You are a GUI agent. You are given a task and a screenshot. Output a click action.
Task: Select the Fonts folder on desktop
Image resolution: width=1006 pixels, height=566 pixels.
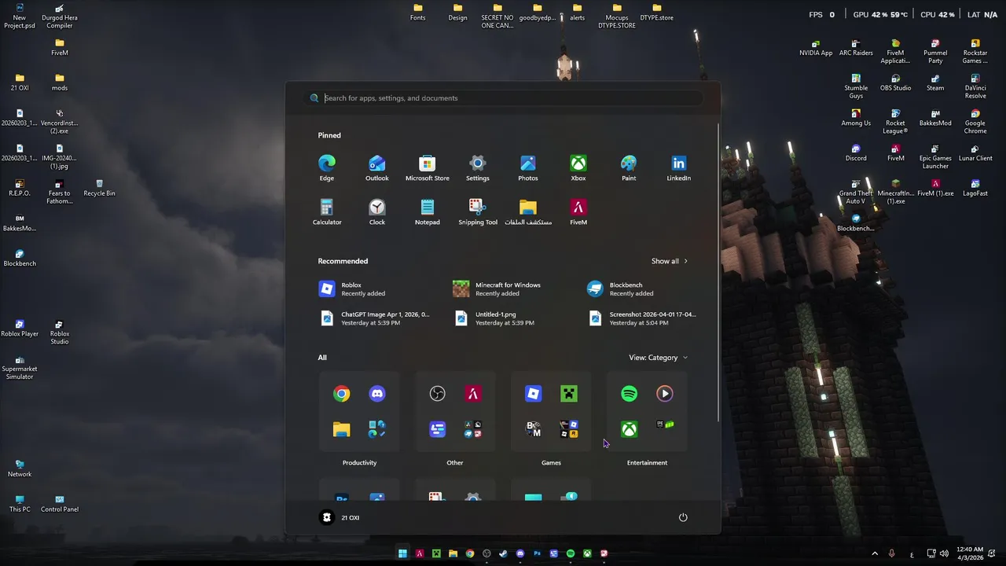click(418, 13)
